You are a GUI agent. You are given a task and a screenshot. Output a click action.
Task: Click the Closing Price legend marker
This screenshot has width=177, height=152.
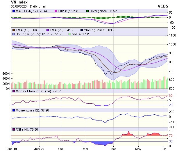coord(82,30)
